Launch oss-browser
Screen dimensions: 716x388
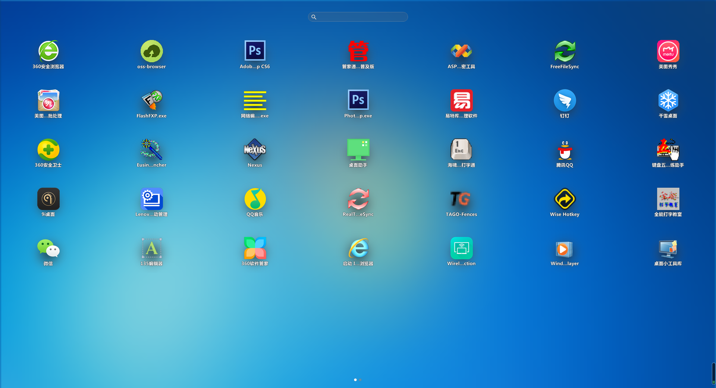pyautogui.click(x=152, y=51)
